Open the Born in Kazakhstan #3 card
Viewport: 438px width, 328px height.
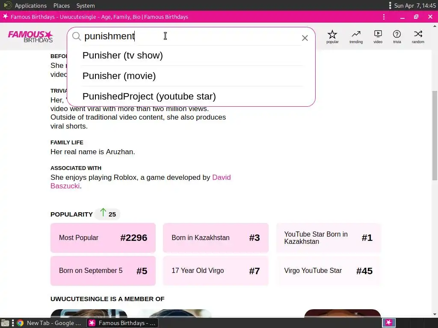click(x=216, y=237)
